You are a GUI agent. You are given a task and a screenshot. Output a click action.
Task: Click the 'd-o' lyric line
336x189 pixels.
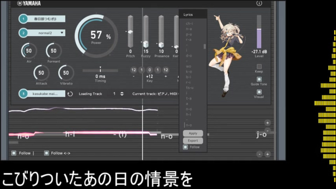point(189,56)
